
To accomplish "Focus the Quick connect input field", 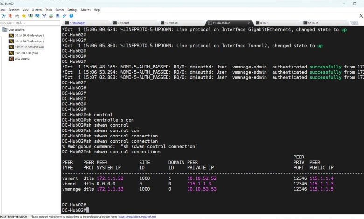I will coord(30,23).
